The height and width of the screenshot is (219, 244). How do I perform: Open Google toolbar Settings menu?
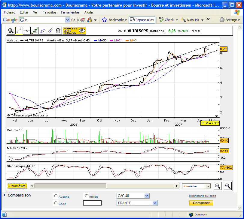click(x=230, y=20)
